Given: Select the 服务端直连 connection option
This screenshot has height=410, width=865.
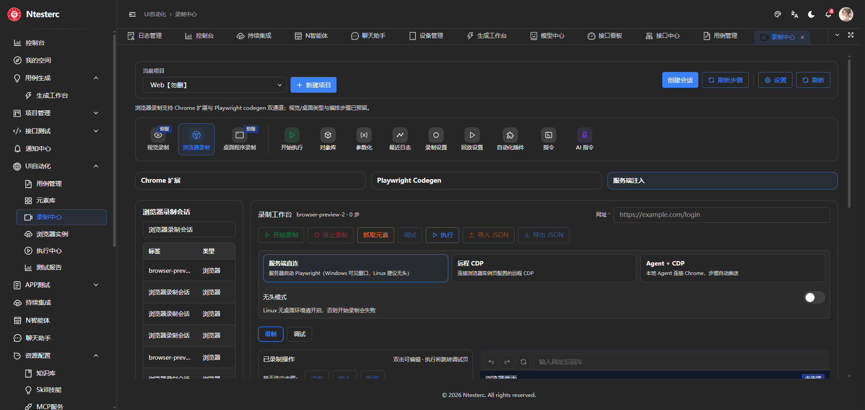Looking at the screenshot, I should [x=355, y=268].
